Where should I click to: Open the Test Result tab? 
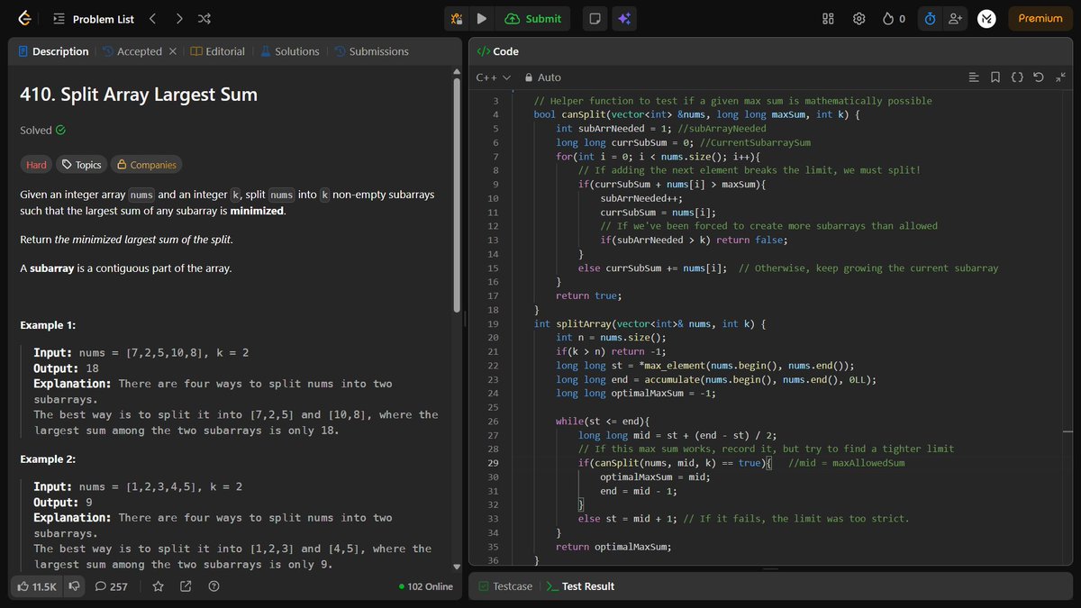580,586
